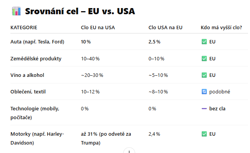Select Technologie (mobily, počítače) row label
The width and height of the screenshot is (250, 153).
pyautogui.click(x=35, y=113)
